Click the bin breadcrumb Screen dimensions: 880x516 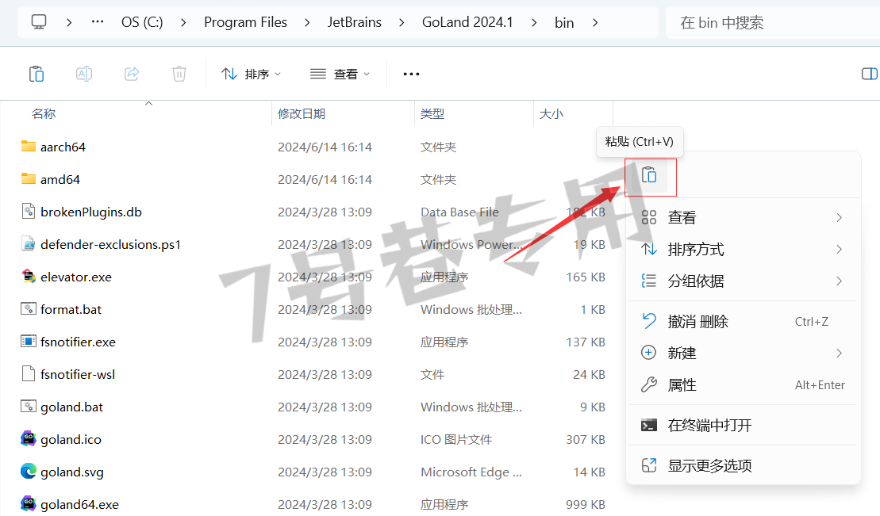[x=564, y=22]
